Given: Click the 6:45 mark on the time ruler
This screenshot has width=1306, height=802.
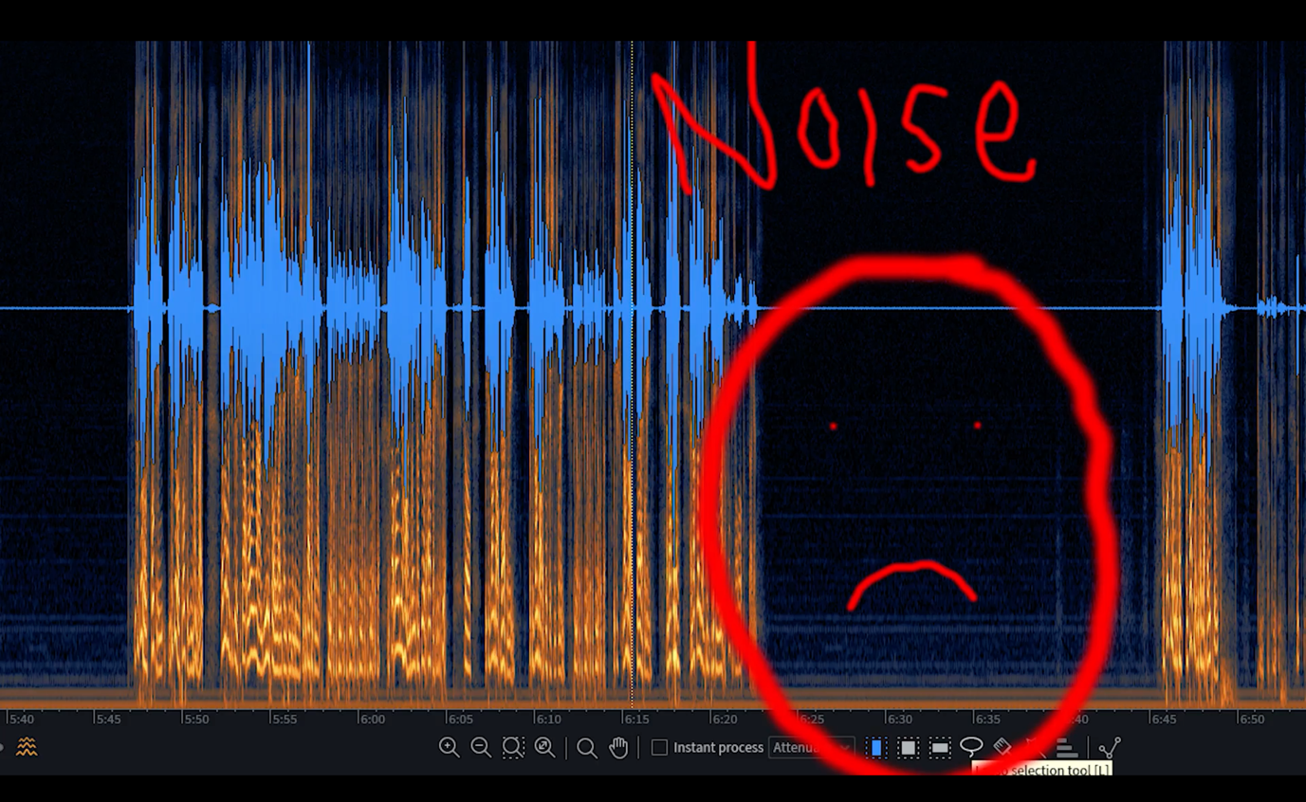Looking at the screenshot, I should (1164, 720).
